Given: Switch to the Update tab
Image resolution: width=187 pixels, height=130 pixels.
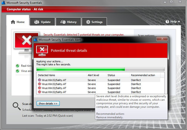Looking at the screenshot, I should [42, 22].
